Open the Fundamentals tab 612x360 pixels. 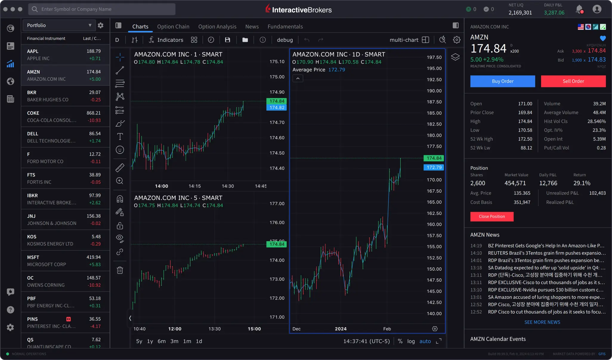point(285,27)
